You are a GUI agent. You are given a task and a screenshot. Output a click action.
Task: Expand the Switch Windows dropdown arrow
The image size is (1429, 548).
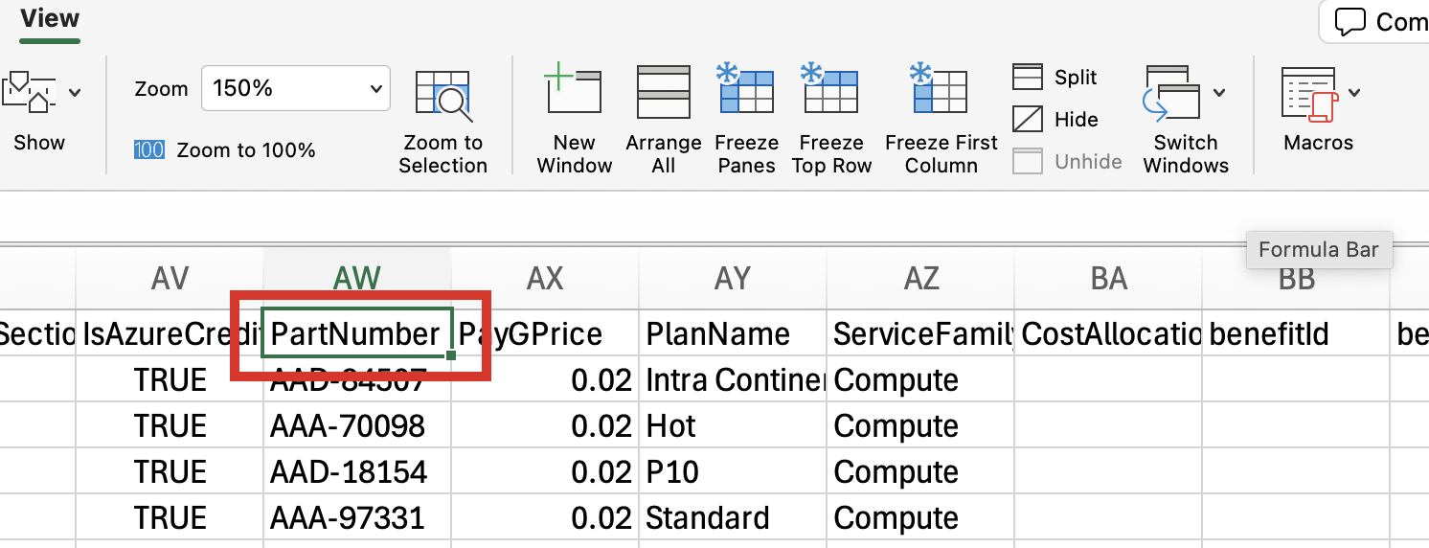[1219, 93]
